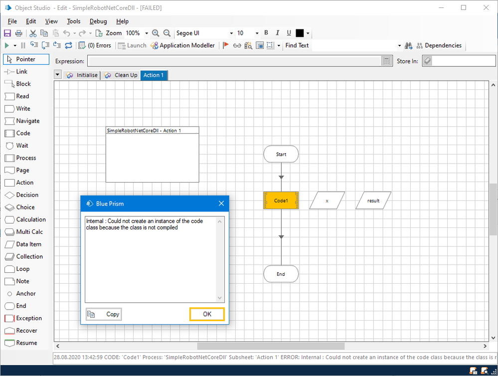498x376 pixels.
Task: Save the object with the floppy disk icon
Action: [x=7, y=33]
